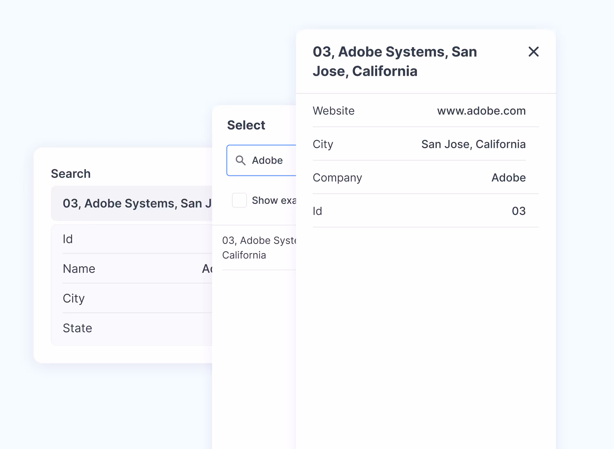Click the Search heading label
614x449 pixels.
(x=71, y=174)
